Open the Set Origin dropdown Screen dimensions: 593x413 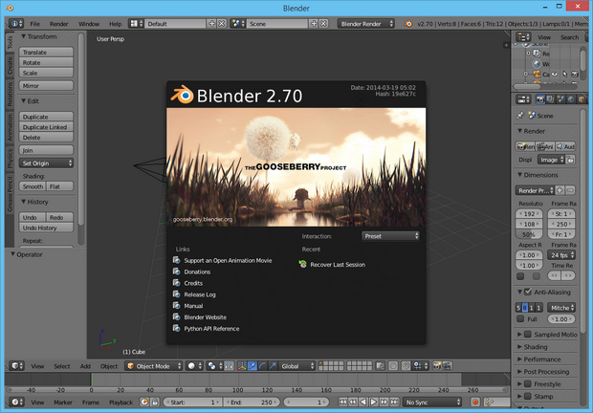46,163
